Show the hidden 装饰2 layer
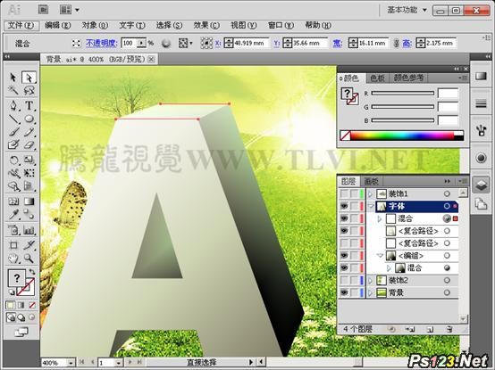This screenshot has height=370, width=495. click(344, 280)
